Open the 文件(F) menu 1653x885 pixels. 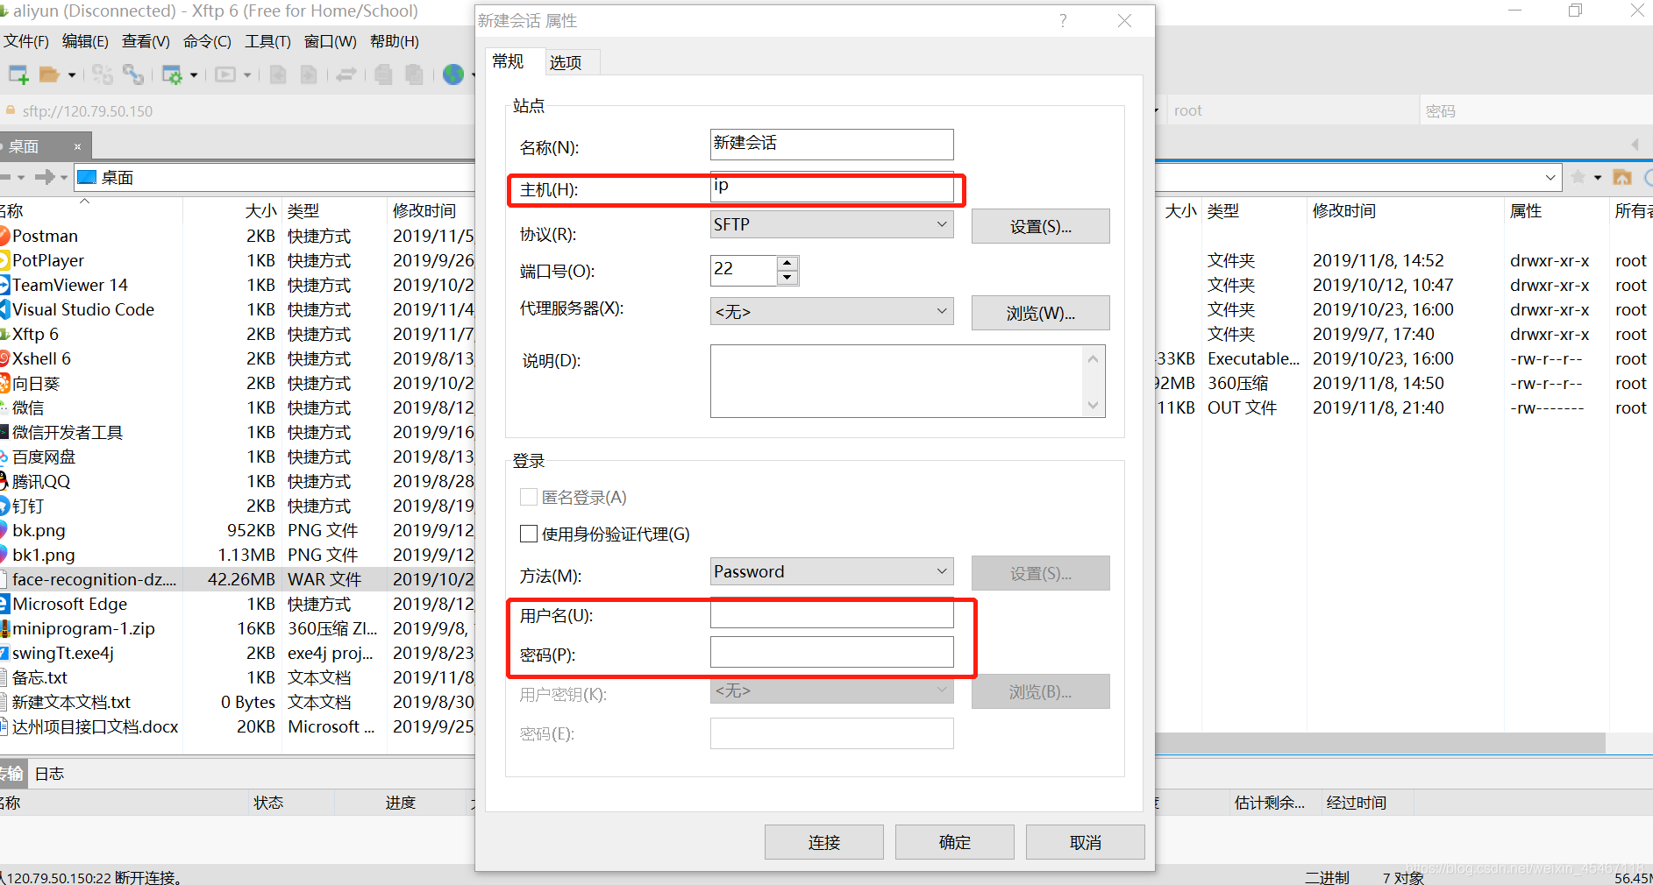tap(26, 41)
